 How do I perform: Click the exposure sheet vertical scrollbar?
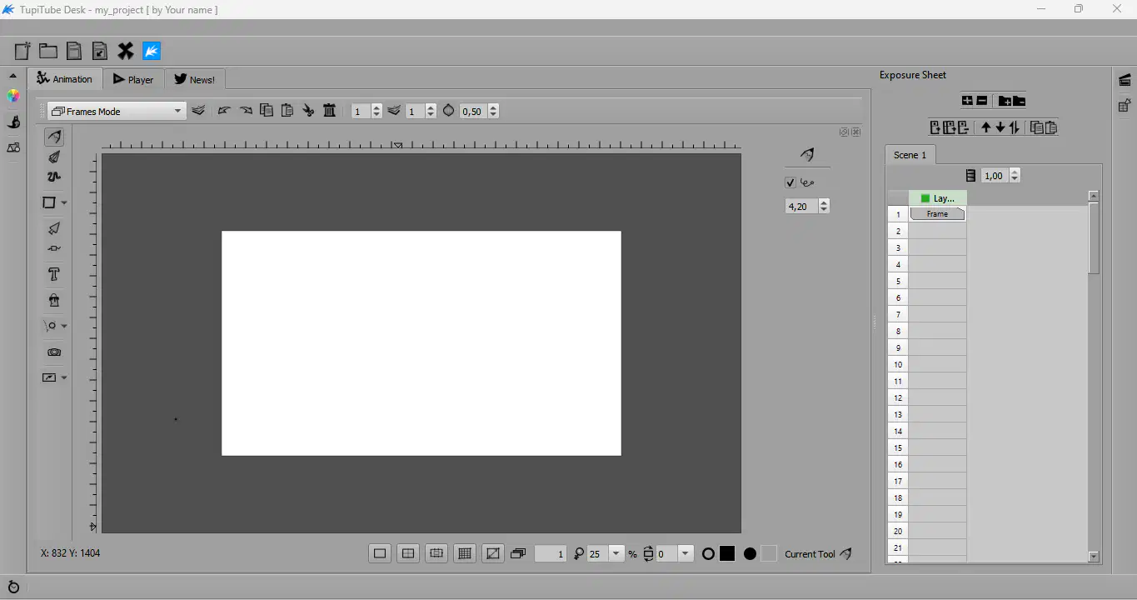click(x=1094, y=238)
